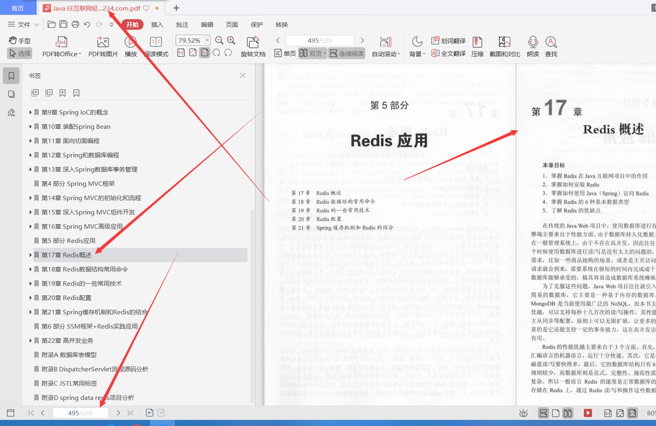This screenshot has height=426, width=656.
Task: Expand all bookmarks icon
Action: coord(35,93)
